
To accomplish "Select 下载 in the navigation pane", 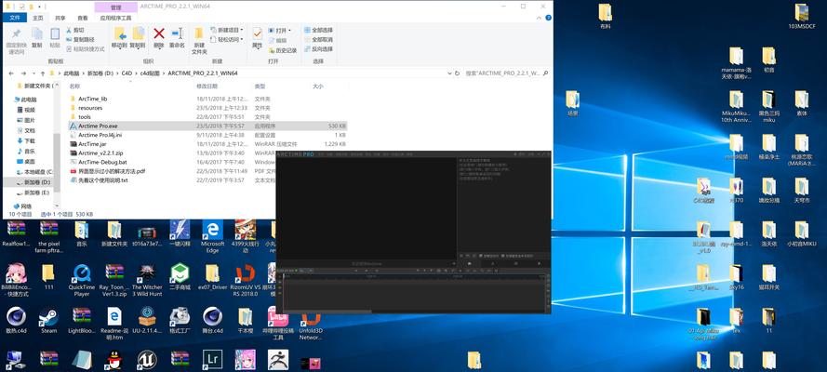I will pyautogui.click(x=30, y=140).
